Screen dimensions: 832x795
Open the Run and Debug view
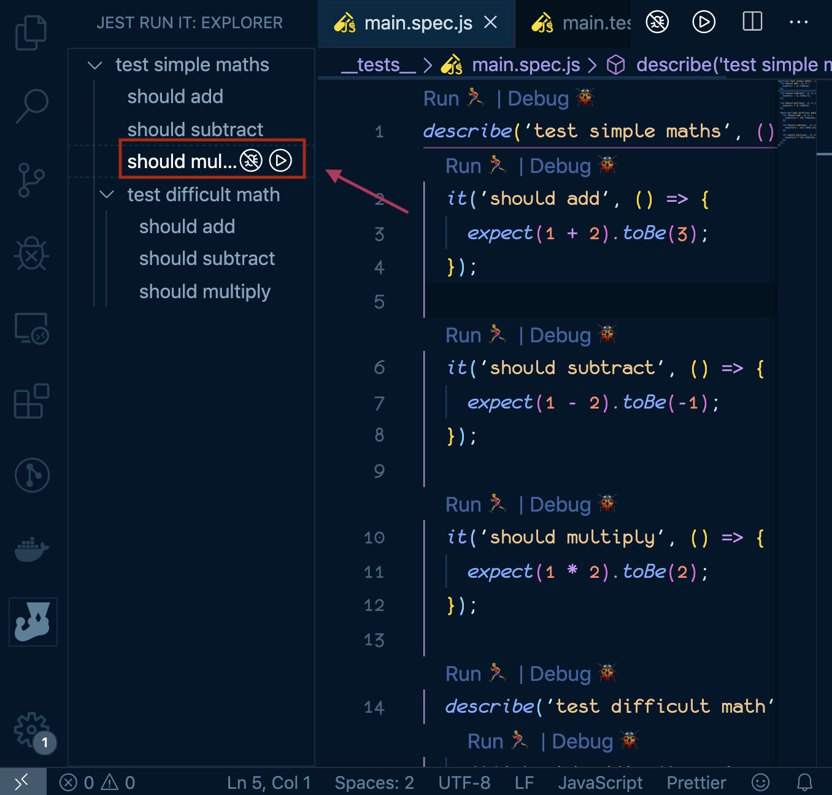click(32, 253)
